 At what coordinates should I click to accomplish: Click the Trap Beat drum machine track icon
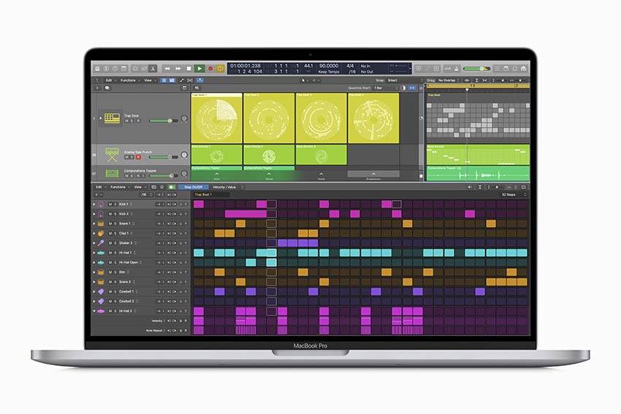click(112, 118)
